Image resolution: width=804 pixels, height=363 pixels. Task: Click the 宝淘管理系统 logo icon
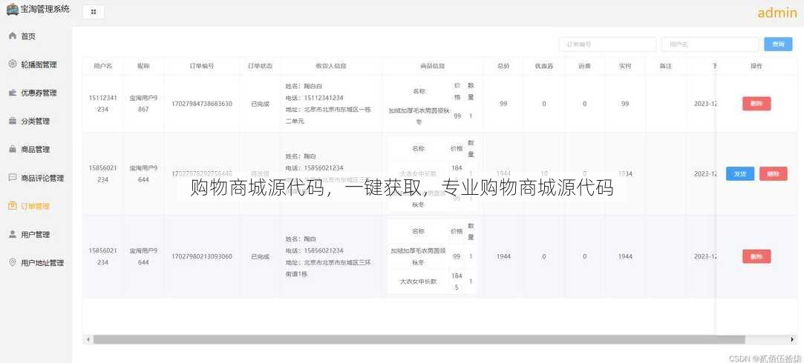tap(13, 9)
